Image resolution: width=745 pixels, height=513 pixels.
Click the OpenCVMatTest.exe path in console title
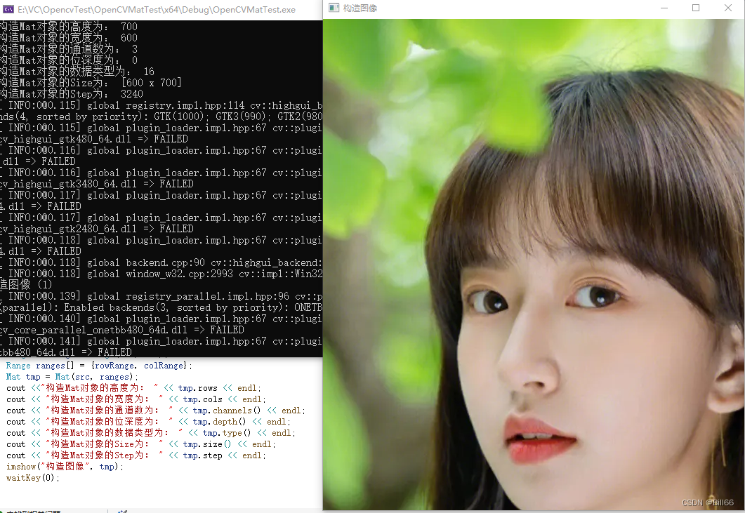pos(157,10)
